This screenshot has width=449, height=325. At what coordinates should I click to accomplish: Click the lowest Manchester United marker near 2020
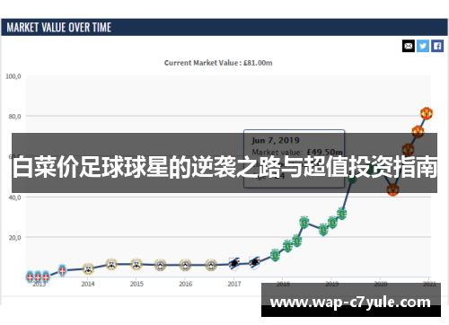[x=392, y=189]
